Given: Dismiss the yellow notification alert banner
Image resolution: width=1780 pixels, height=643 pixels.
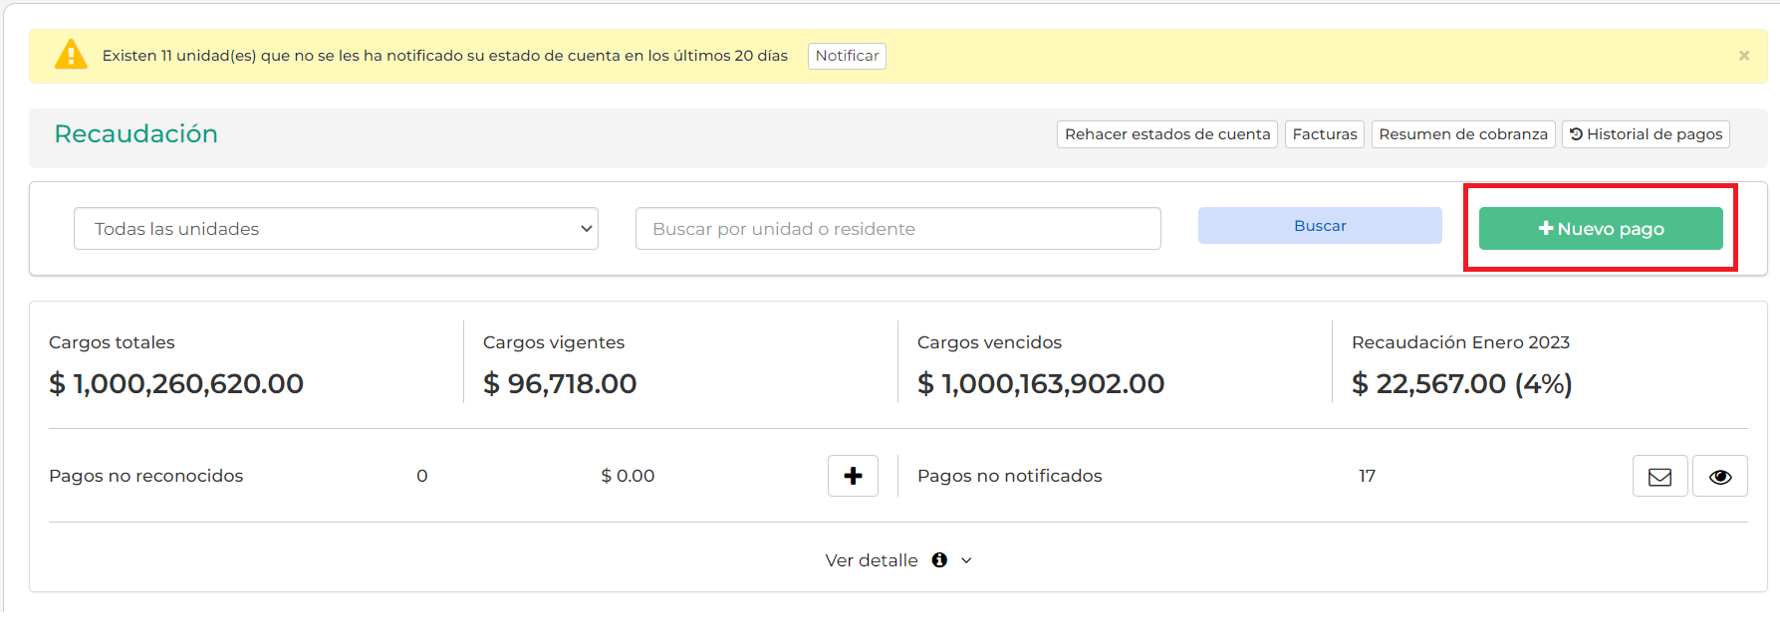Looking at the screenshot, I should pos(1743,56).
